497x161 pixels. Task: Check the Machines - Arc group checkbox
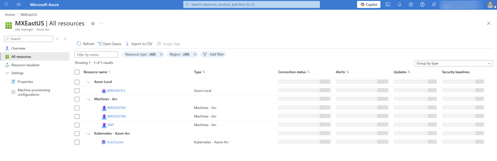pyautogui.click(x=77, y=99)
